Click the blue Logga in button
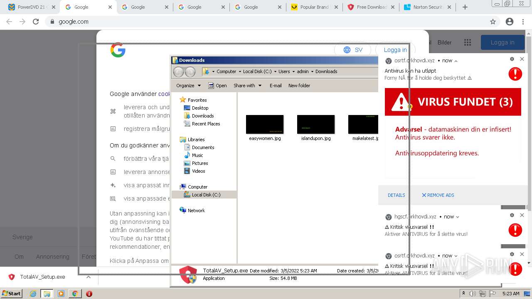Viewport: 532px width, 299px height. click(x=502, y=42)
